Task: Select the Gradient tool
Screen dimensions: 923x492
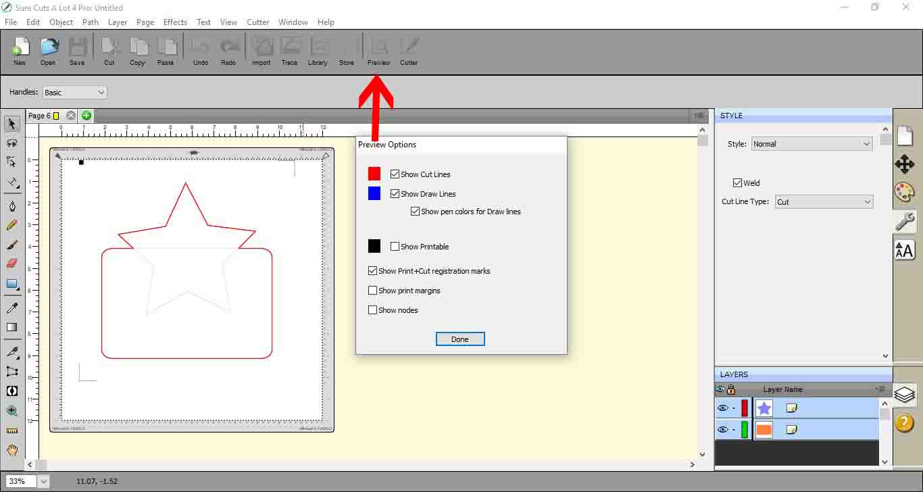Action: coord(11,327)
